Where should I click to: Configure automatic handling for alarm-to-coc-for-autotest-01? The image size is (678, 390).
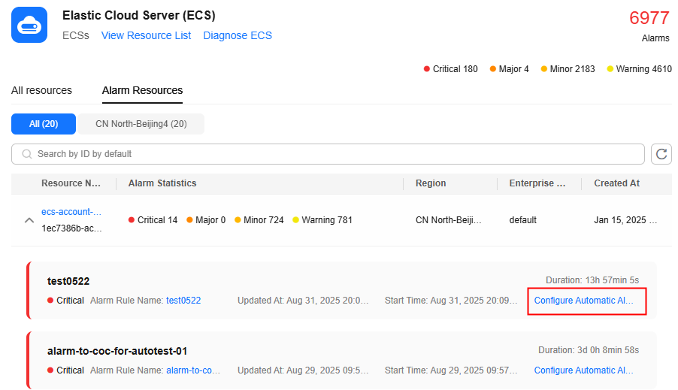click(584, 370)
